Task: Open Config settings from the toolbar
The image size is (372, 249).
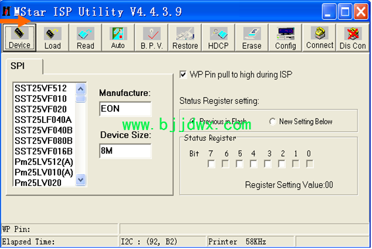Action: tap(285, 37)
